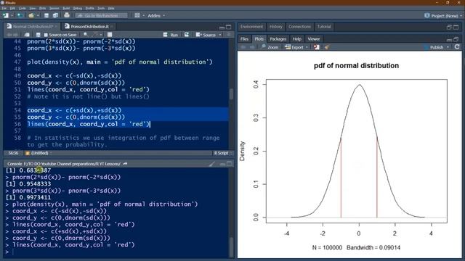Click the editor toolbar Save icon

(x=38, y=35)
